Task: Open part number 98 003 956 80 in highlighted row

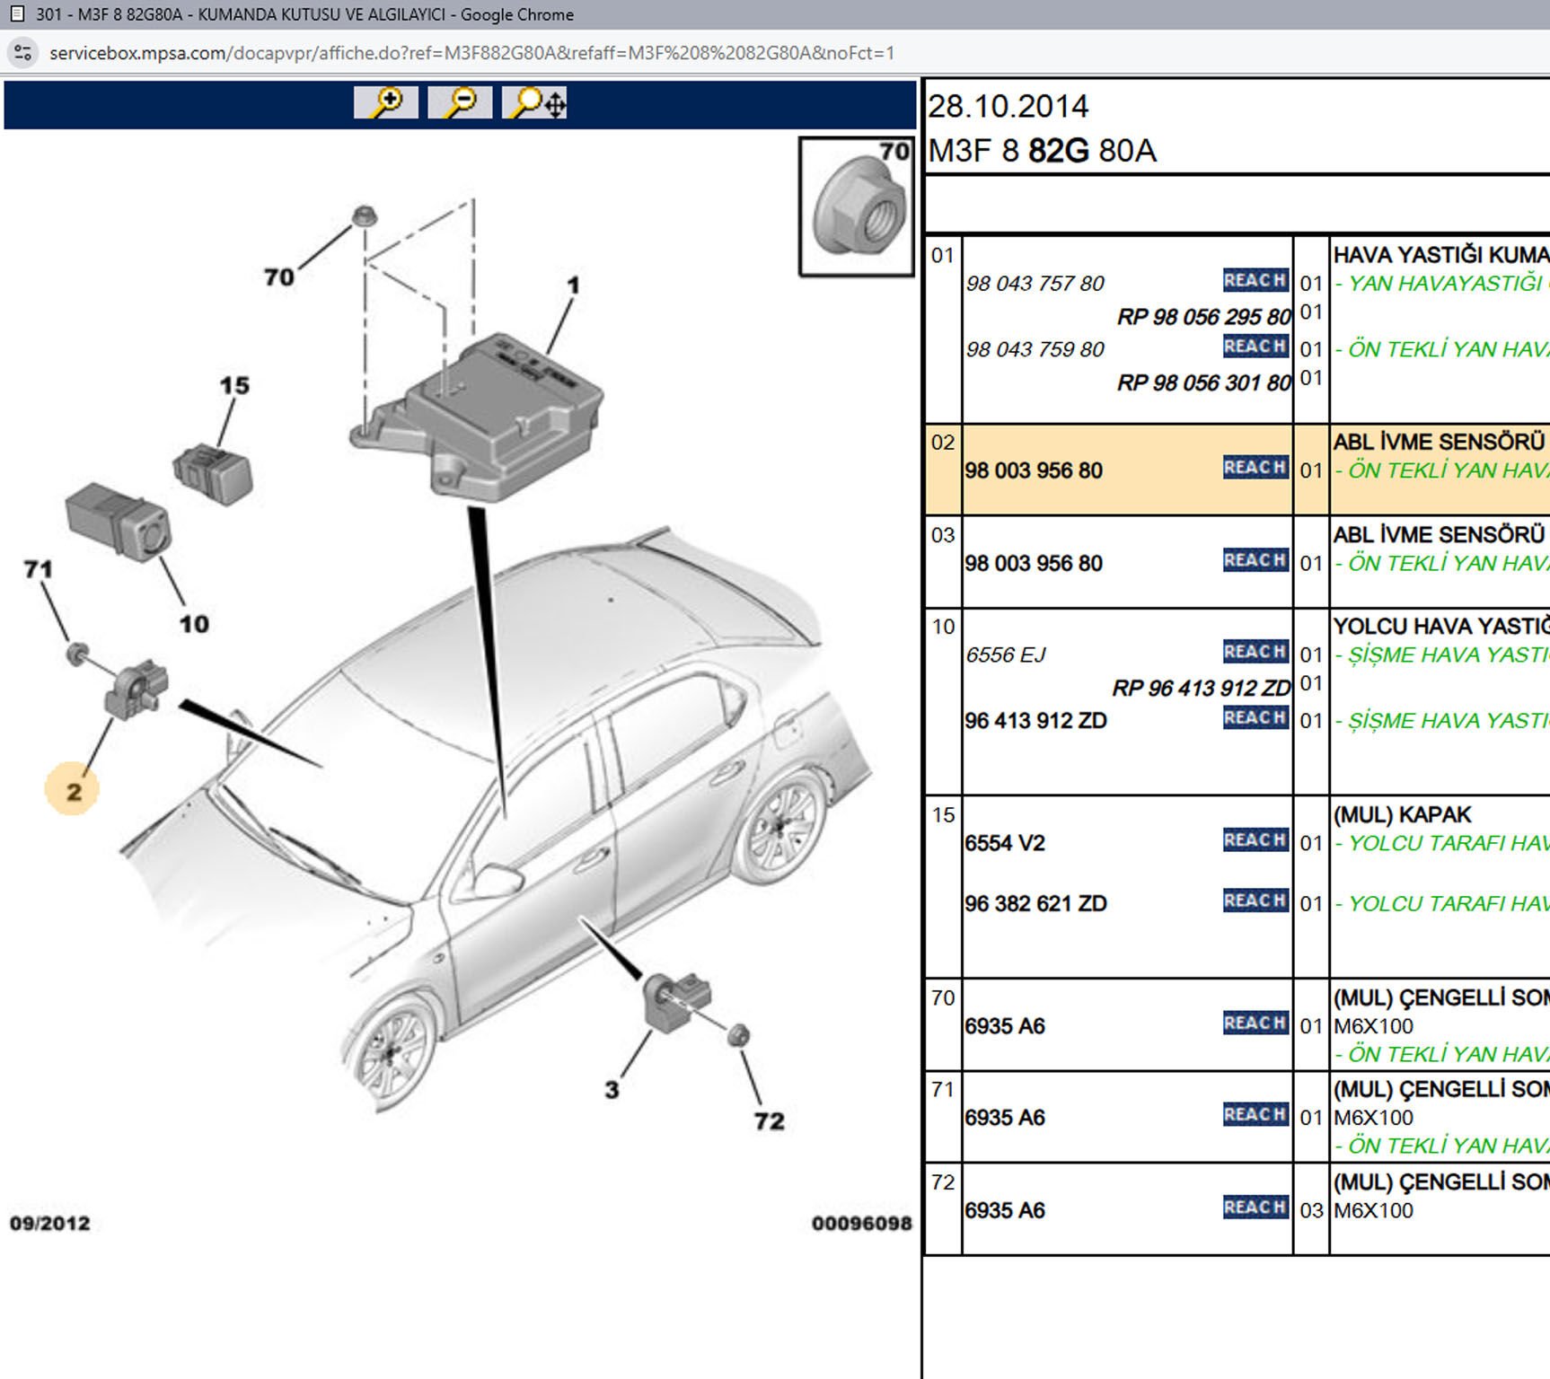Action: (1033, 470)
